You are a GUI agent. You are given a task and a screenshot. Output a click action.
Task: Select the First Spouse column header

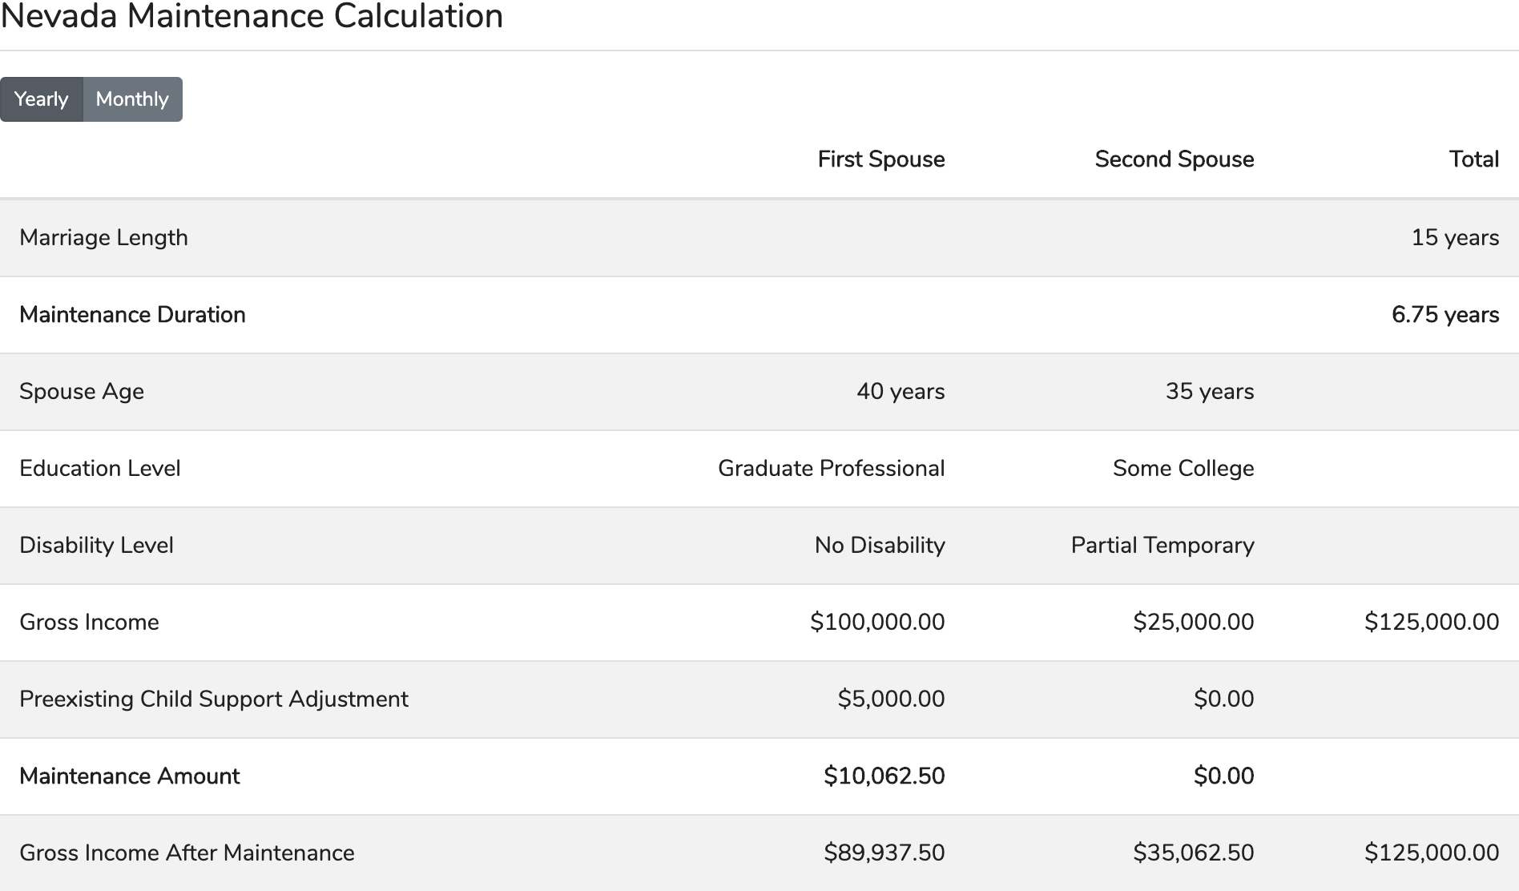coord(880,159)
